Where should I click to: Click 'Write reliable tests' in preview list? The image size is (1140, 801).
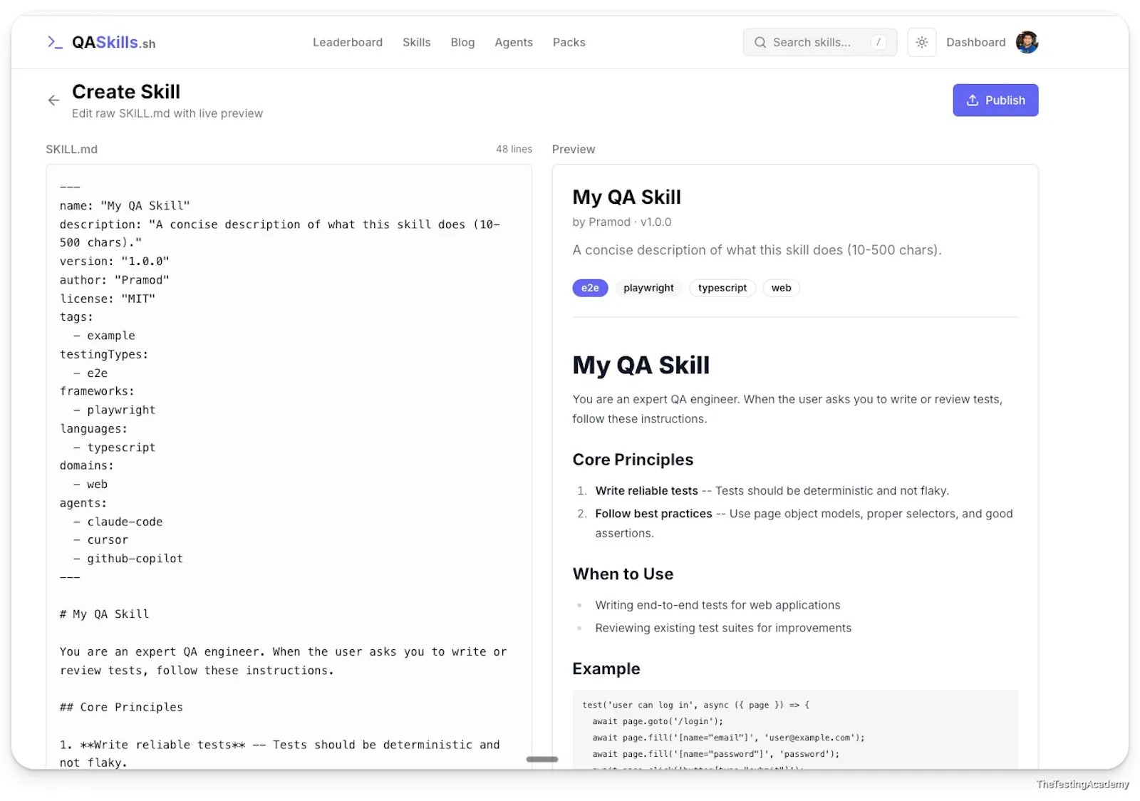[x=647, y=491]
